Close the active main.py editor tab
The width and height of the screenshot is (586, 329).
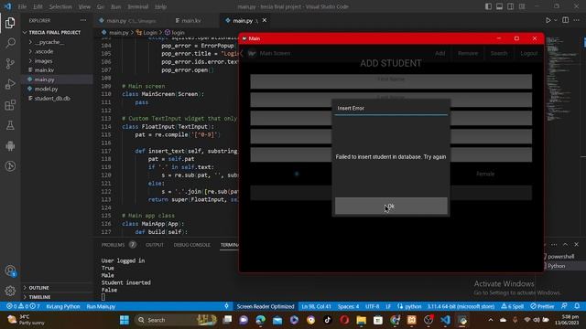coord(265,20)
